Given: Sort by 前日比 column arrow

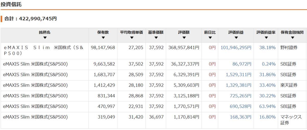Looking at the screenshot, I should [x=210, y=38].
